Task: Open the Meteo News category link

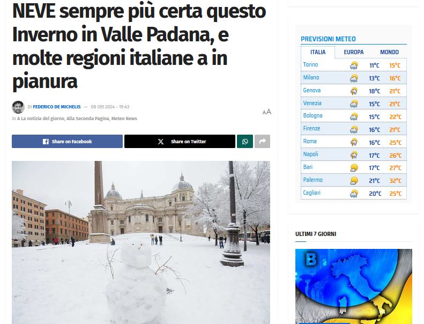Action: coord(124,119)
